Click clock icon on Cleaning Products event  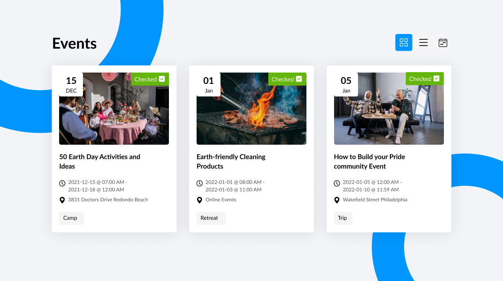pos(200,183)
